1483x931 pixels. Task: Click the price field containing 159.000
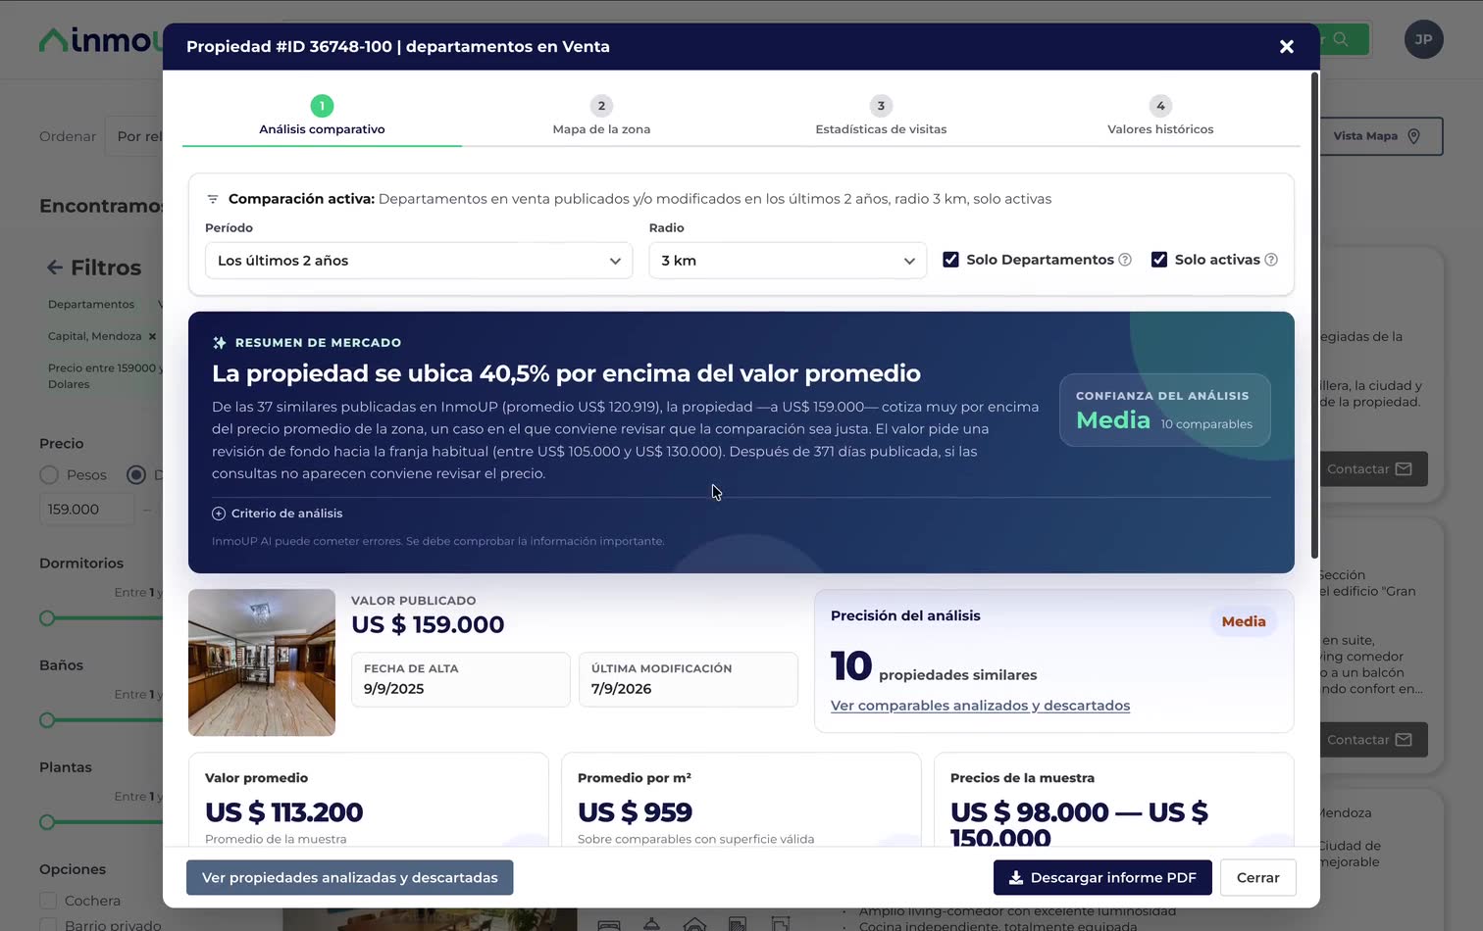(86, 510)
